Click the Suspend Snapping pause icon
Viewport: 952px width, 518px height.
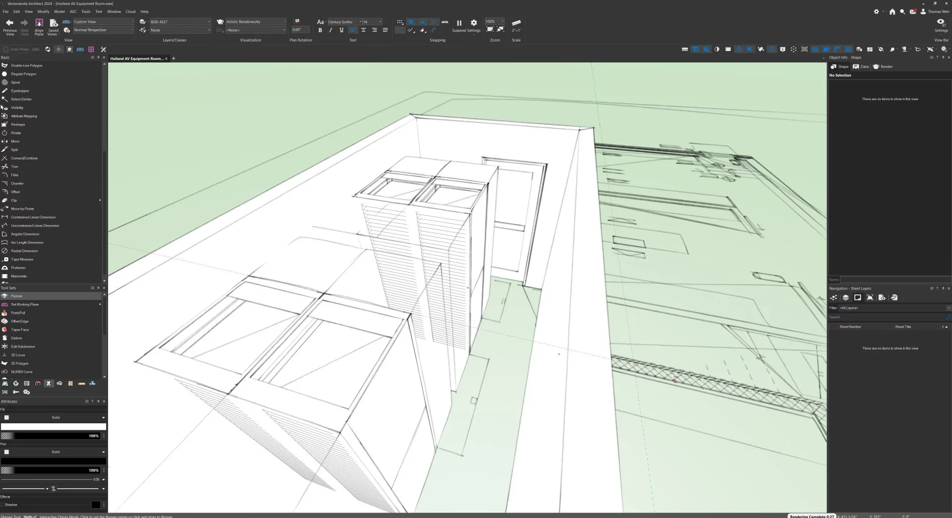(459, 23)
